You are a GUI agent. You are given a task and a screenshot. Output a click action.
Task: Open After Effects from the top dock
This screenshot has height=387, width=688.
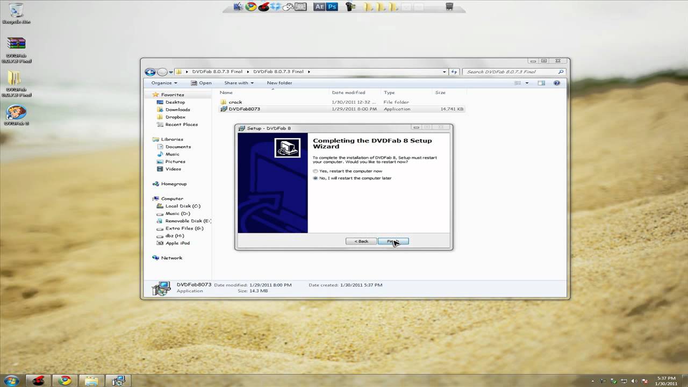[319, 7]
